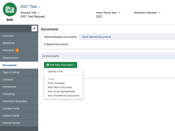Click the All Documents section header
The height and width of the screenshot is (131, 175).
108,56
